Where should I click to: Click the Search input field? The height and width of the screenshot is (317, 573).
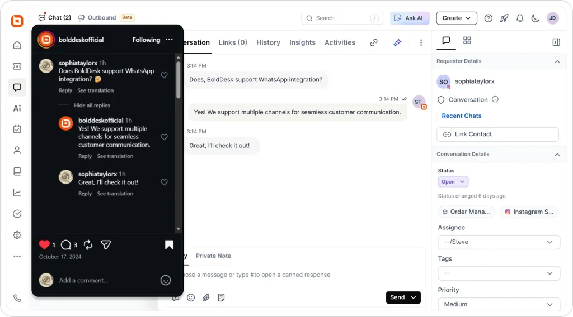point(342,18)
